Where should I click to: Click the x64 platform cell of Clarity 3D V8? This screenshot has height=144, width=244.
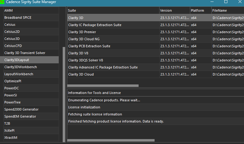click(201, 53)
